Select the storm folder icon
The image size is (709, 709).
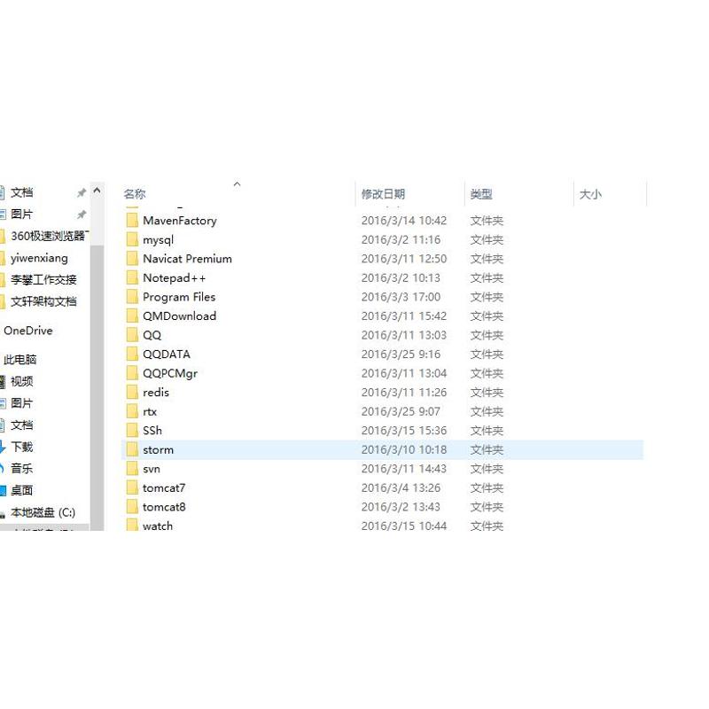coord(132,449)
